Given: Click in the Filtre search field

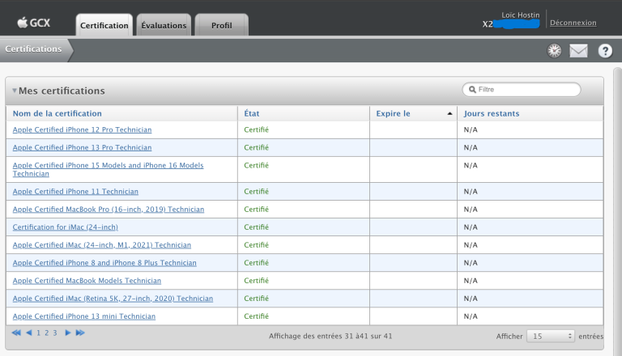Looking at the screenshot, I should click(x=522, y=89).
